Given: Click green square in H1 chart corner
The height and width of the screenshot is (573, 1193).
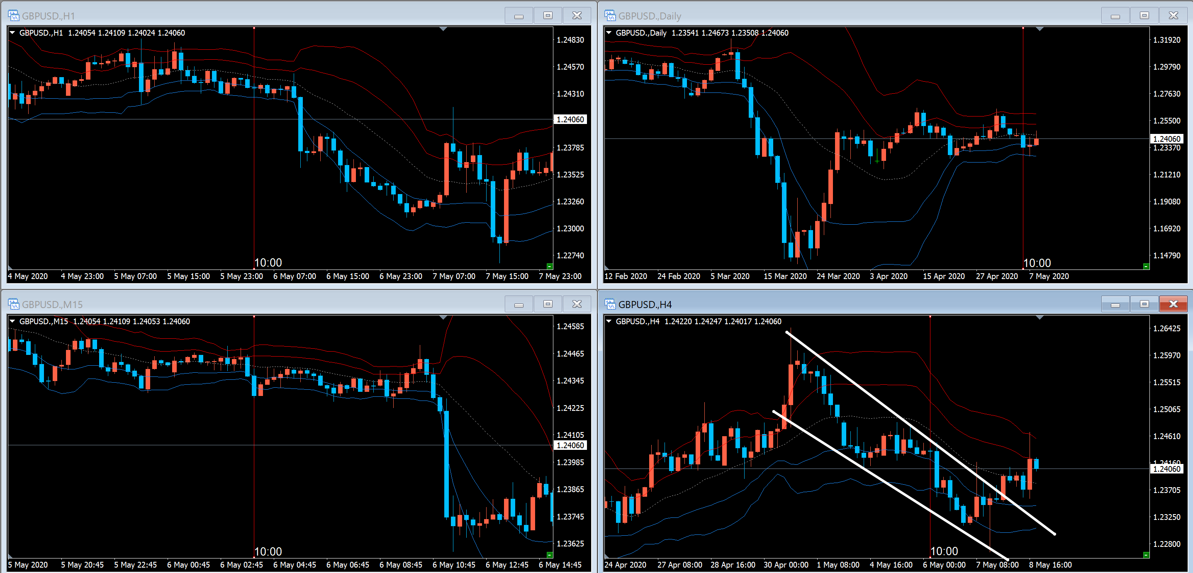Looking at the screenshot, I should click(x=549, y=266).
